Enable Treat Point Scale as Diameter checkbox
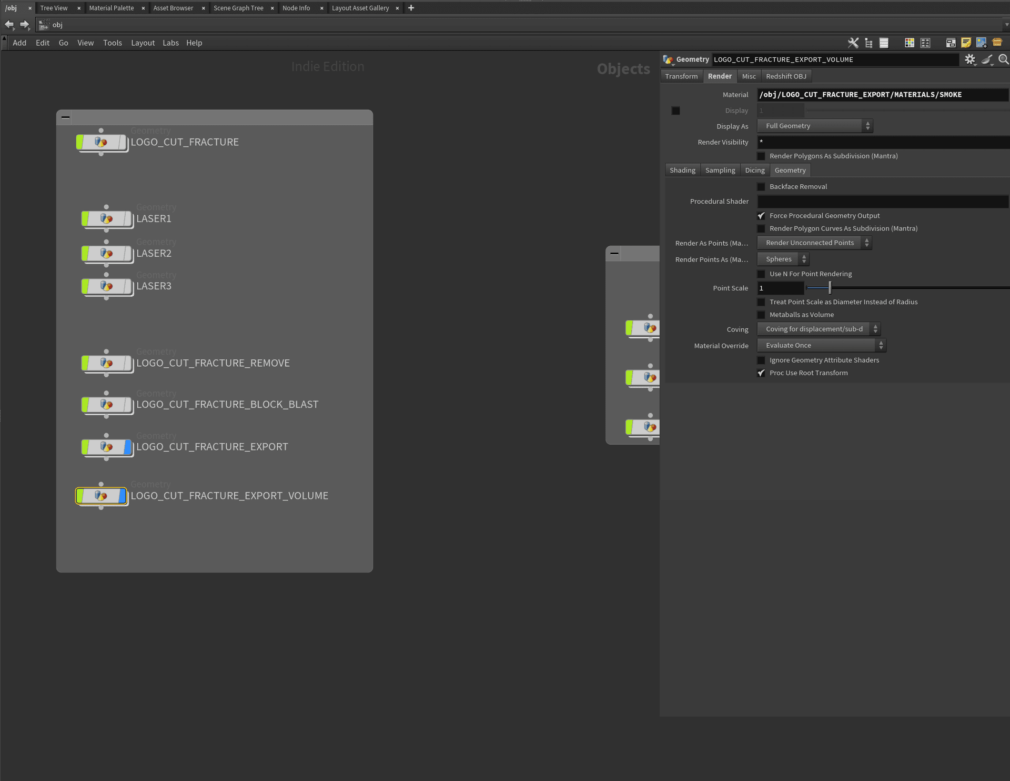The height and width of the screenshot is (781, 1010). point(761,302)
